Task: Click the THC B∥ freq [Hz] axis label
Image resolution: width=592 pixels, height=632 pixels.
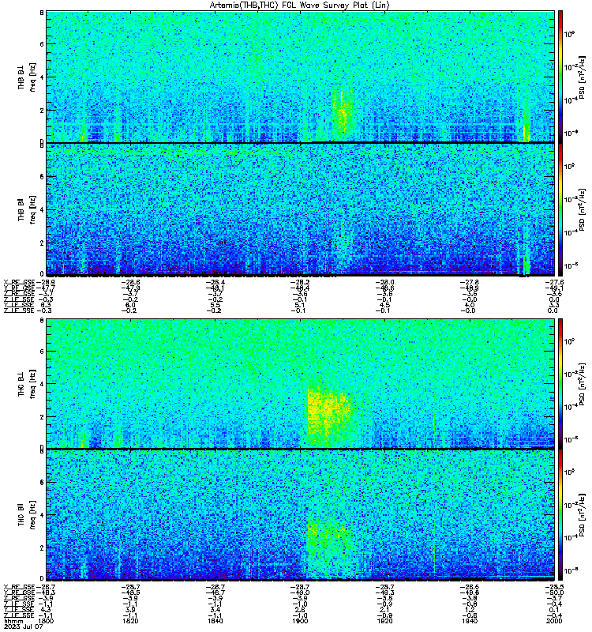Action: click(x=27, y=515)
